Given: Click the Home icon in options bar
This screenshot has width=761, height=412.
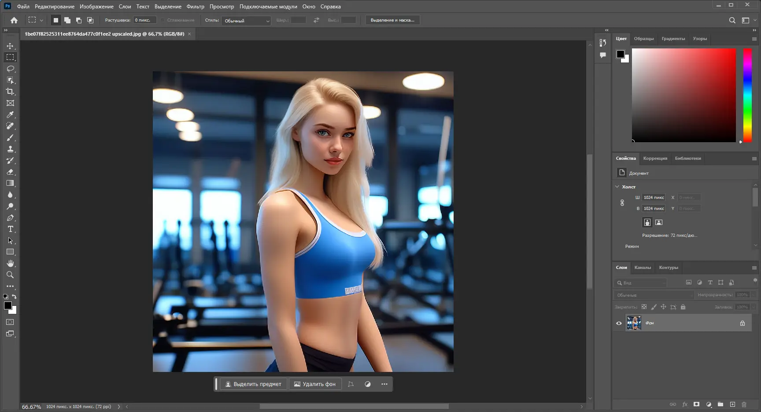Looking at the screenshot, I should [x=14, y=20].
